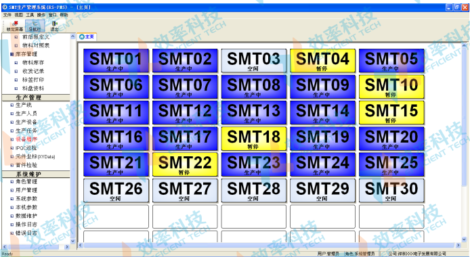Open the SMT01 production line tile

[x=116, y=61]
